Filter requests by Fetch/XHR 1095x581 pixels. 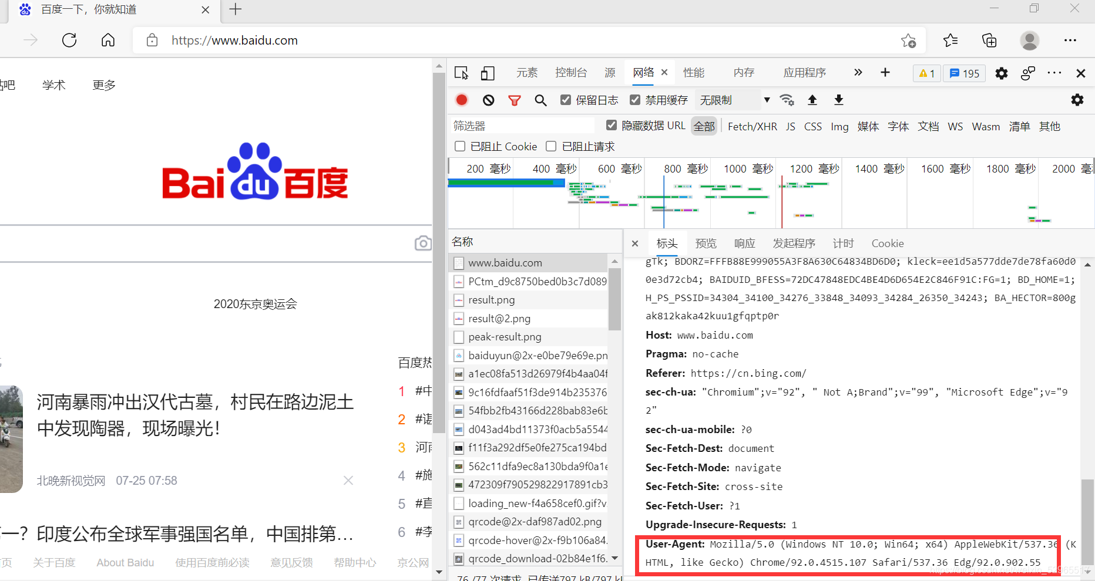753,126
